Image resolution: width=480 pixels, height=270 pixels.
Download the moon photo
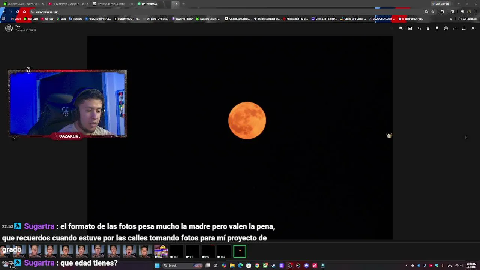[464, 28]
